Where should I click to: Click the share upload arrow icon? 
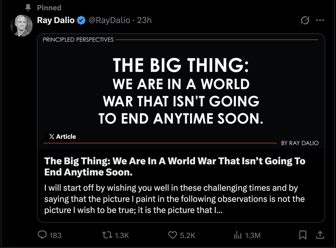(x=320, y=235)
